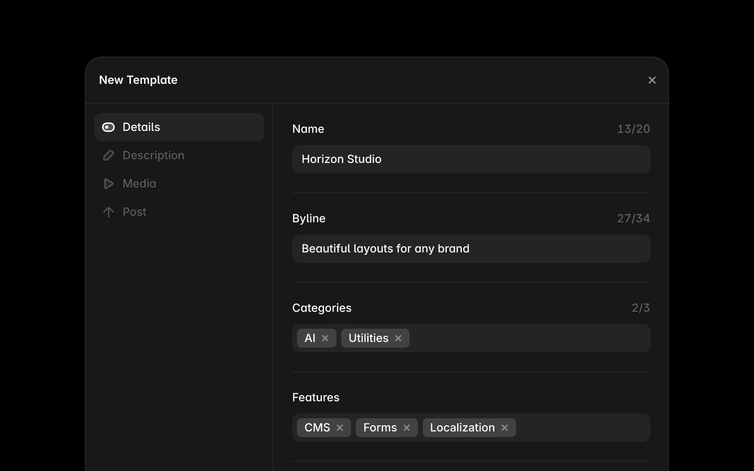The height and width of the screenshot is (471, 754).
Task: Remove the CMS feature tag
Action: click(340, 428)
